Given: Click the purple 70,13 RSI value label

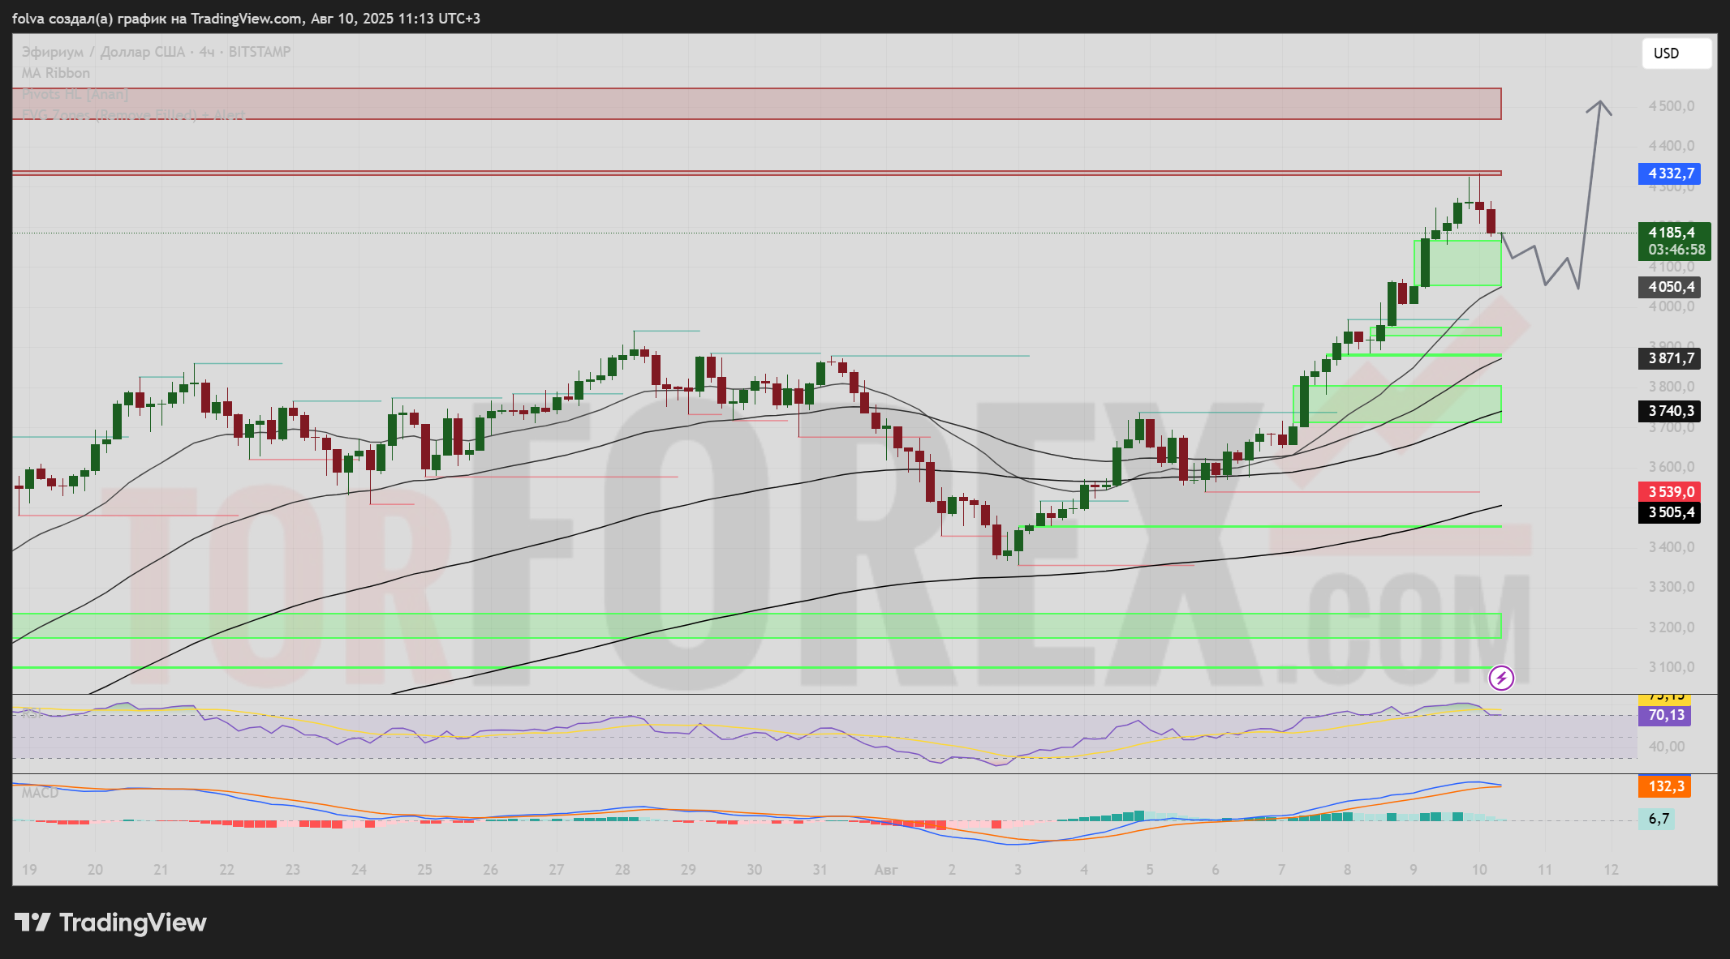Looking at the screenshot, I should [x=1665, y=715].
